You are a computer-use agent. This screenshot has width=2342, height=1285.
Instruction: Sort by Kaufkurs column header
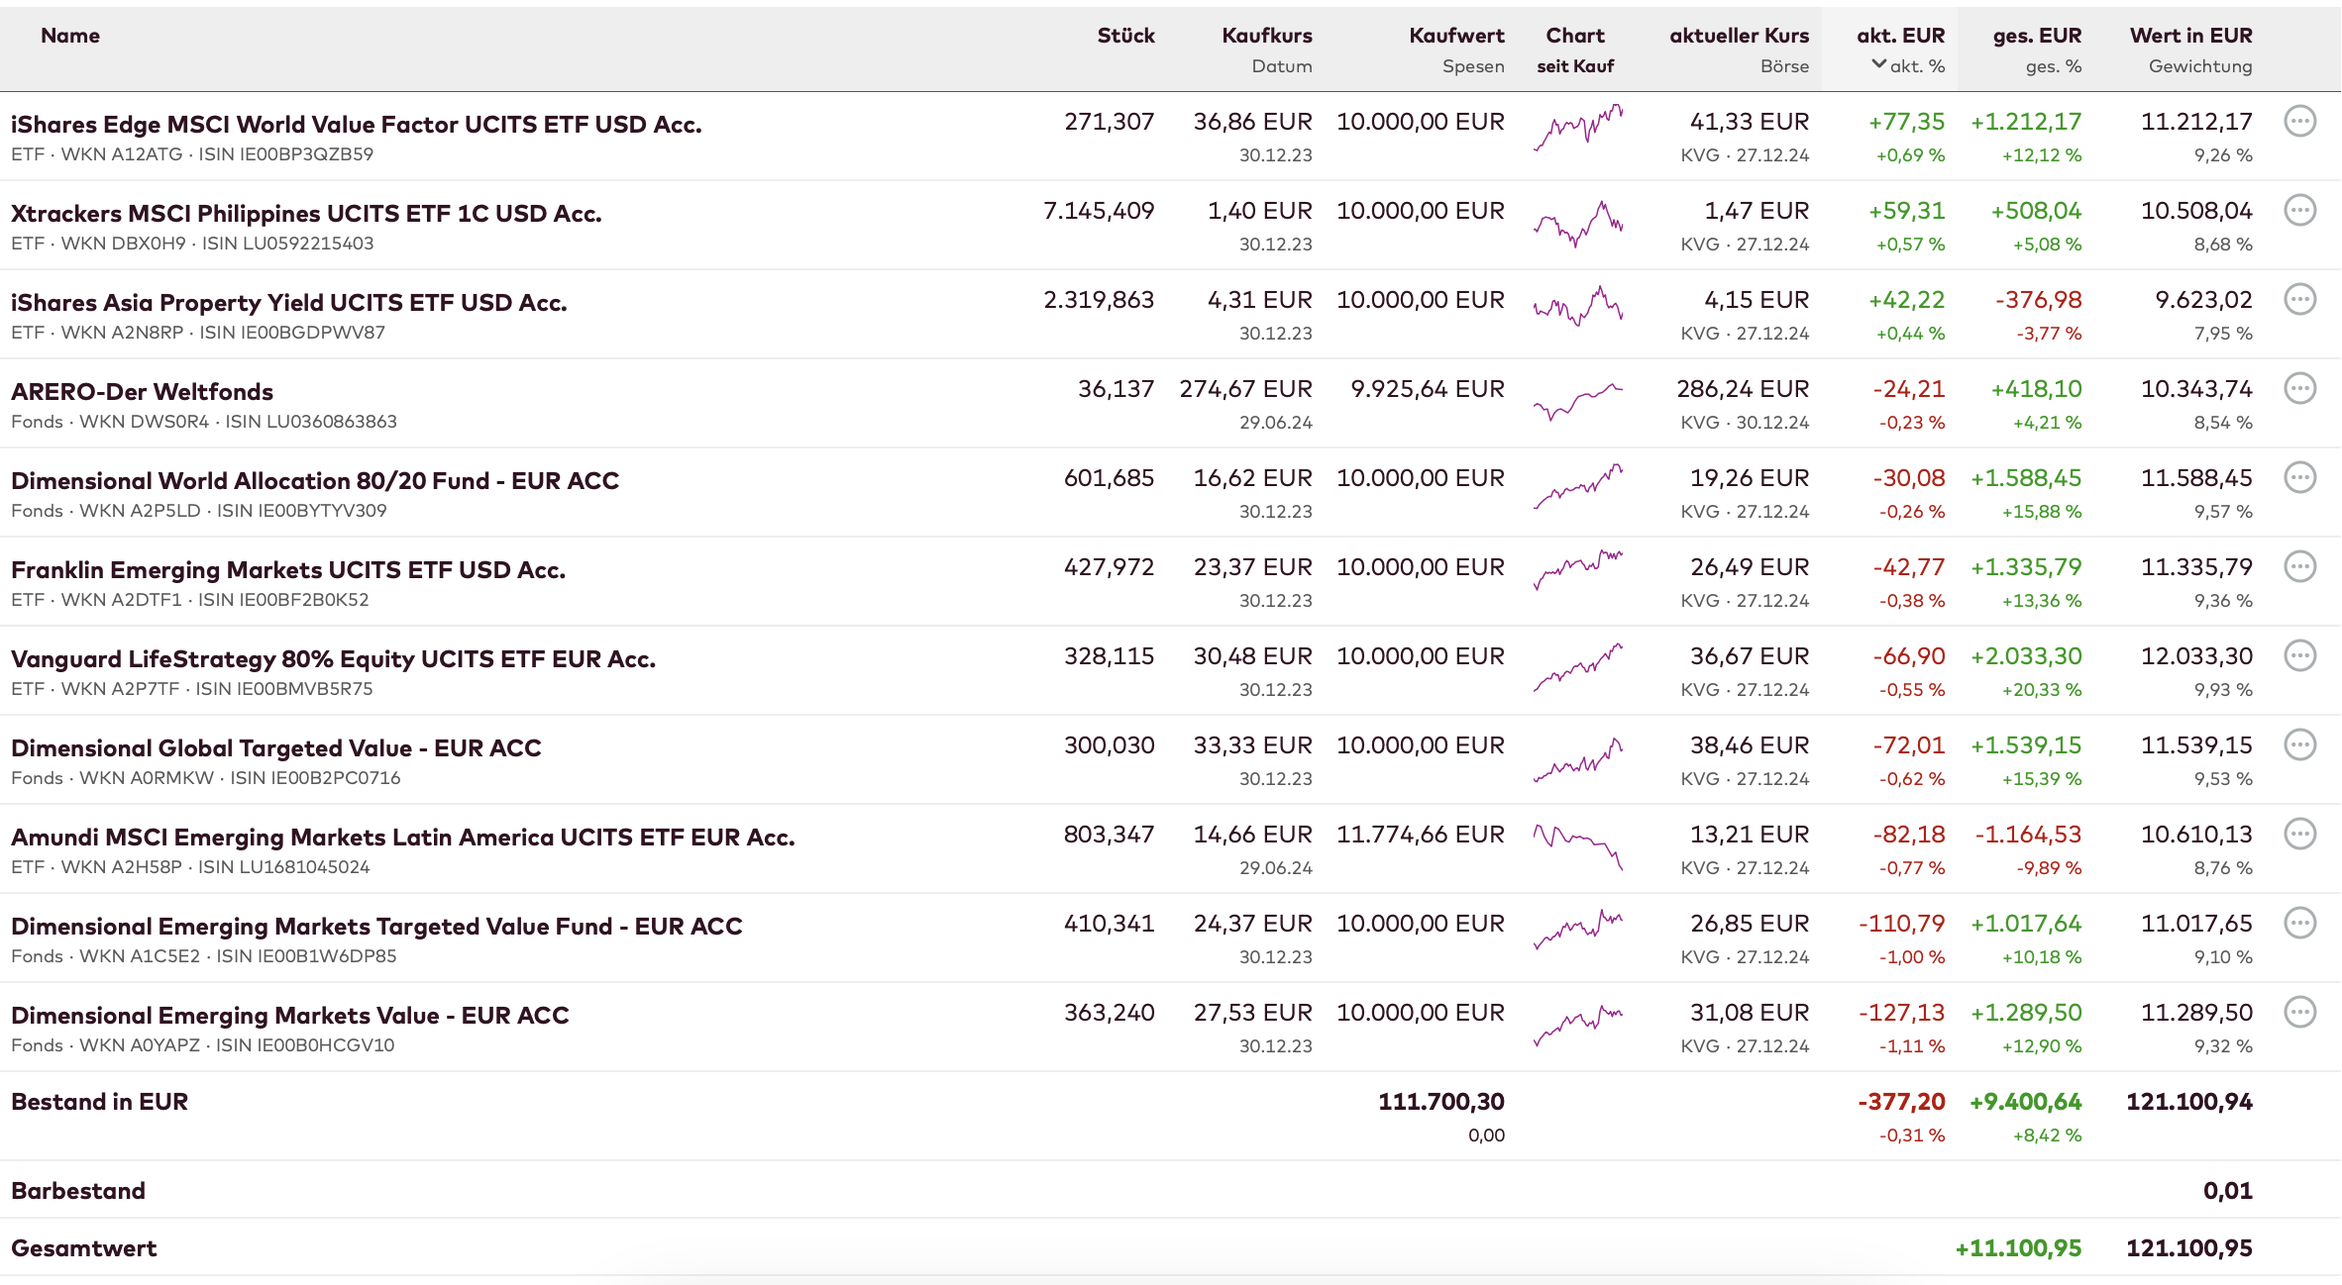coord(1266,36)
